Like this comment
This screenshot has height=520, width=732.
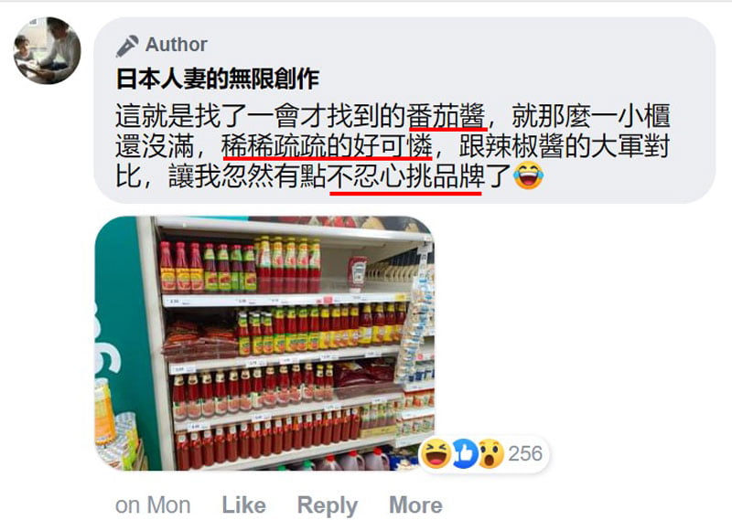243,505
